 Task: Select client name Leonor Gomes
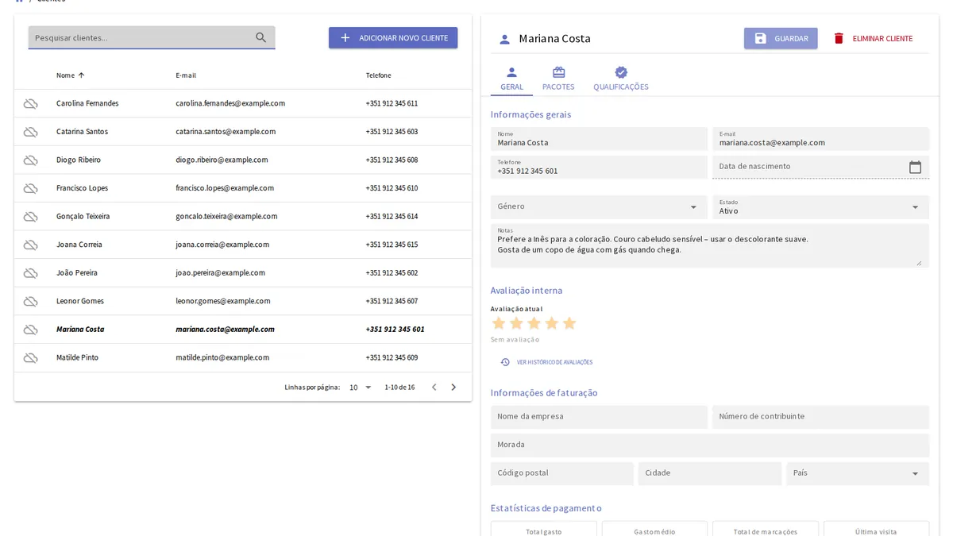tap(80, 302)
